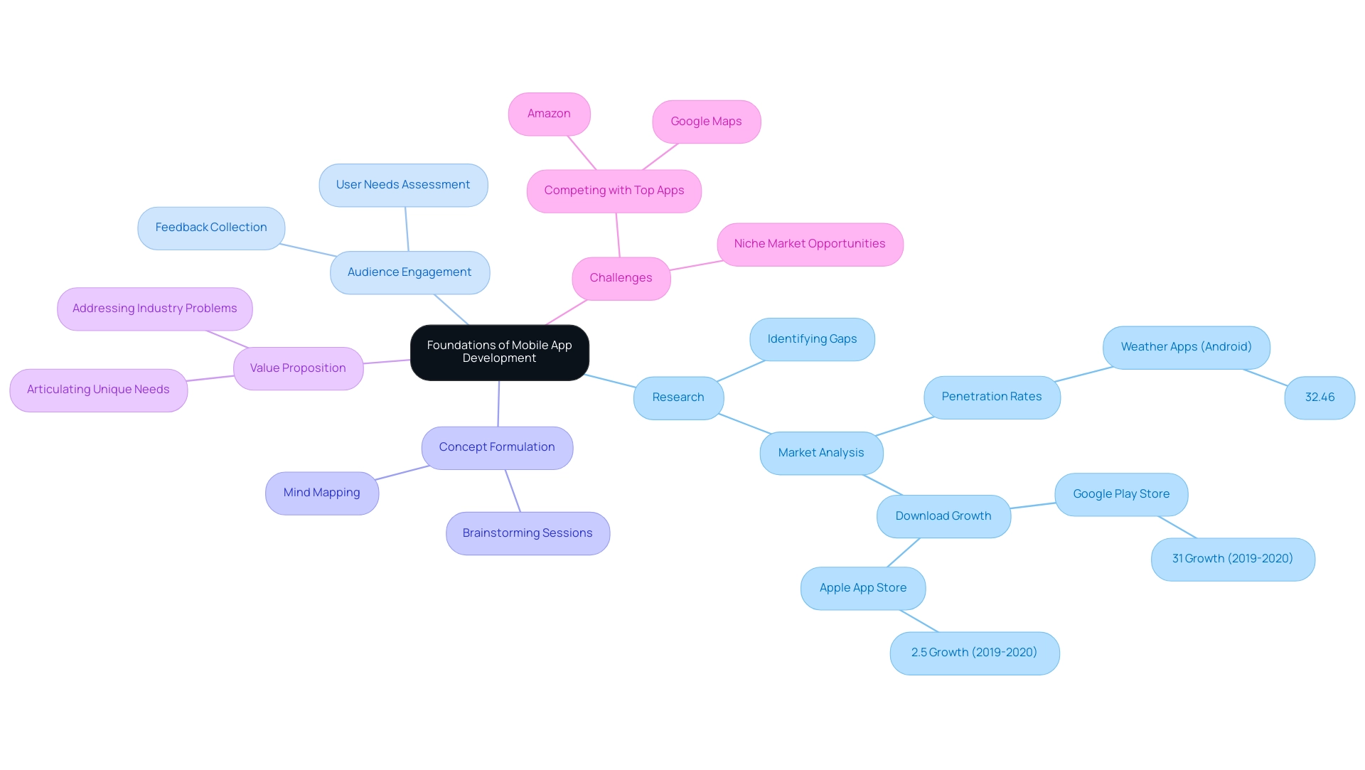Click the 2.5 Growth 2019-2020 node
Image resolution: width=1365 pixels, height=770 pixels.
coord(973,652)
